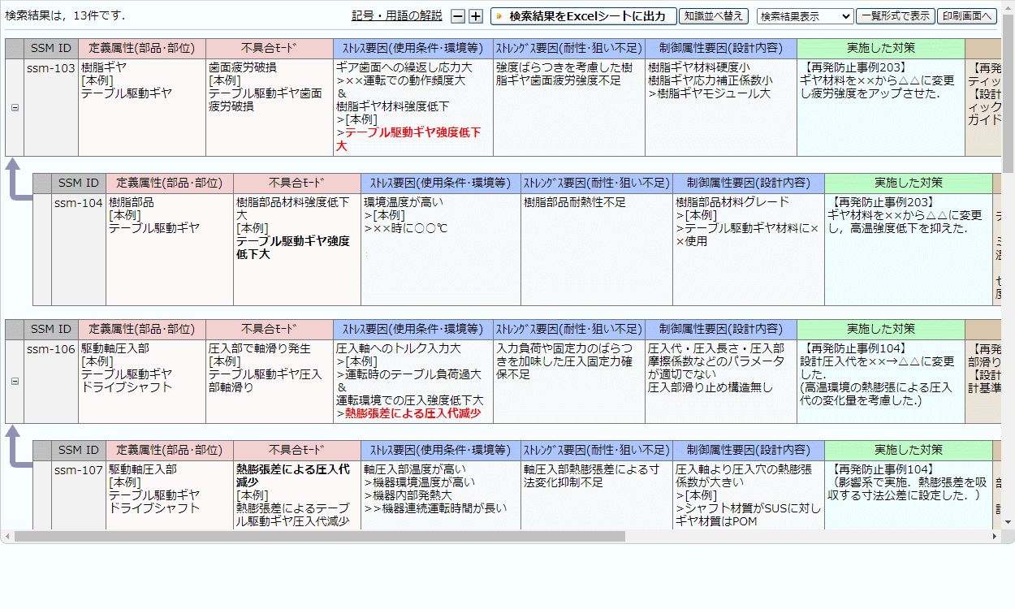Screen dimensions: 1015x609
Task: Open the 印刷画面へ print screen button
Action: click(966, 16)
